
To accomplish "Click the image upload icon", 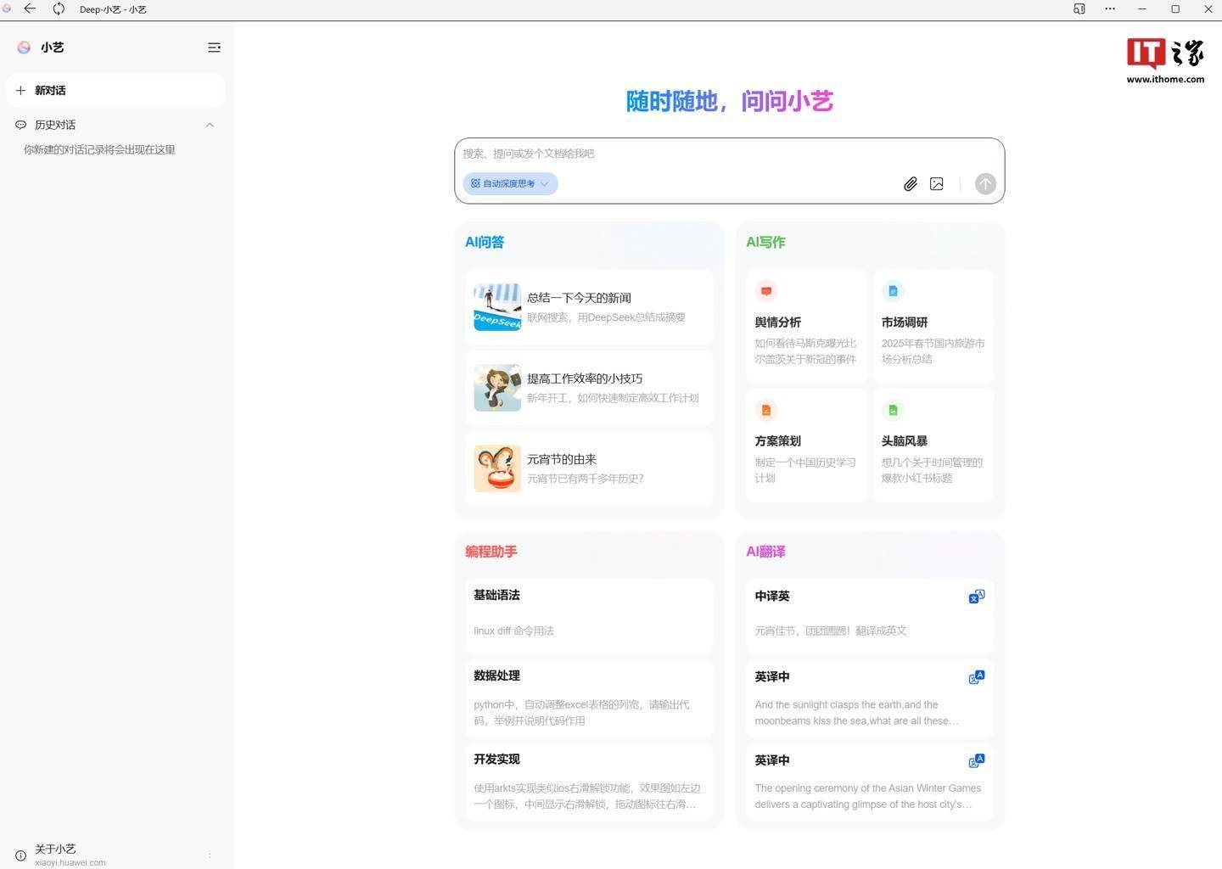I will pos(936,184).
